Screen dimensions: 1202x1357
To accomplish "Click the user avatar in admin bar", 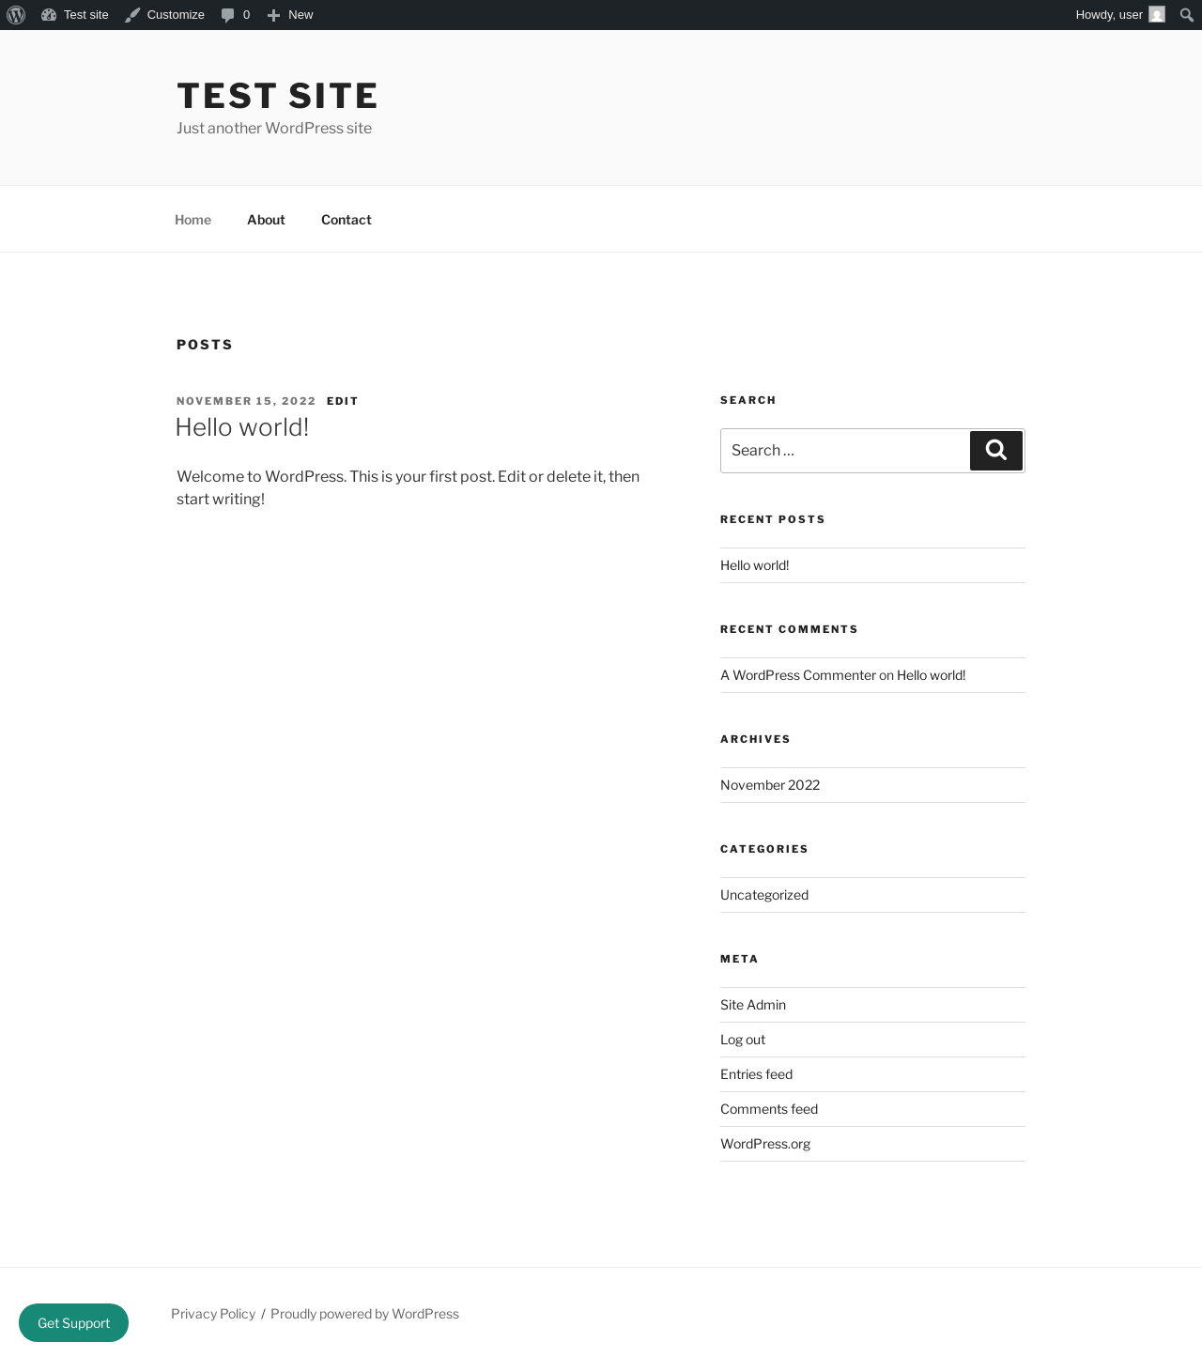I will (1157, 15).
